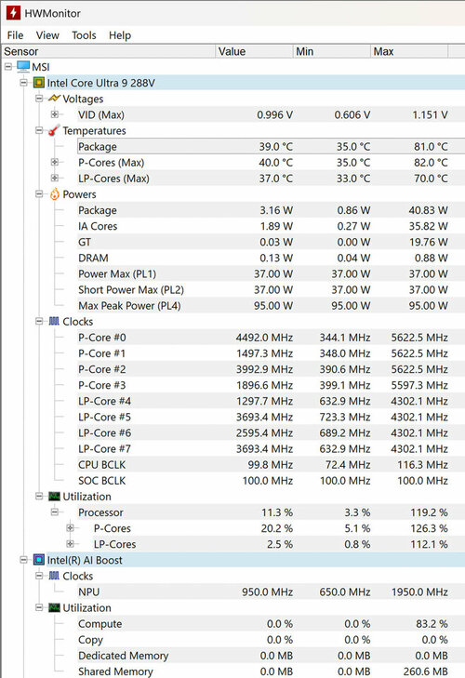465x678 pixels.
Task: Collapse the Intel(R) AI Boost section
Action: tap(23, 560)
